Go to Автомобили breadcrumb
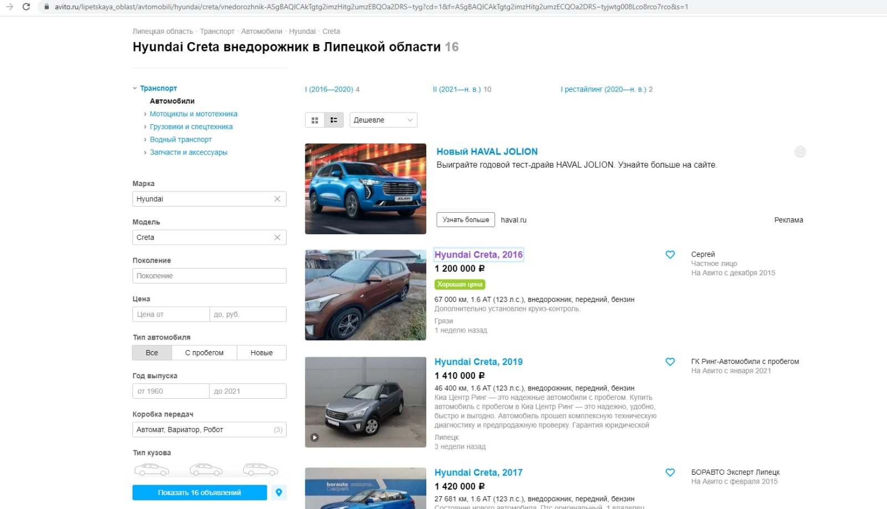The image size is (887, 509). coord(262,32)
